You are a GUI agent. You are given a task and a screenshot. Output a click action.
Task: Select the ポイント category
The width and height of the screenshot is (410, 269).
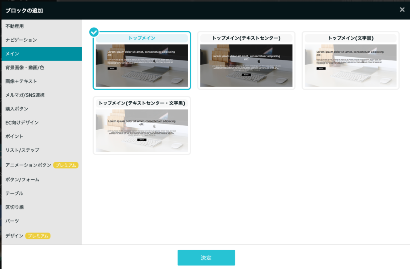tap(14, 137)
